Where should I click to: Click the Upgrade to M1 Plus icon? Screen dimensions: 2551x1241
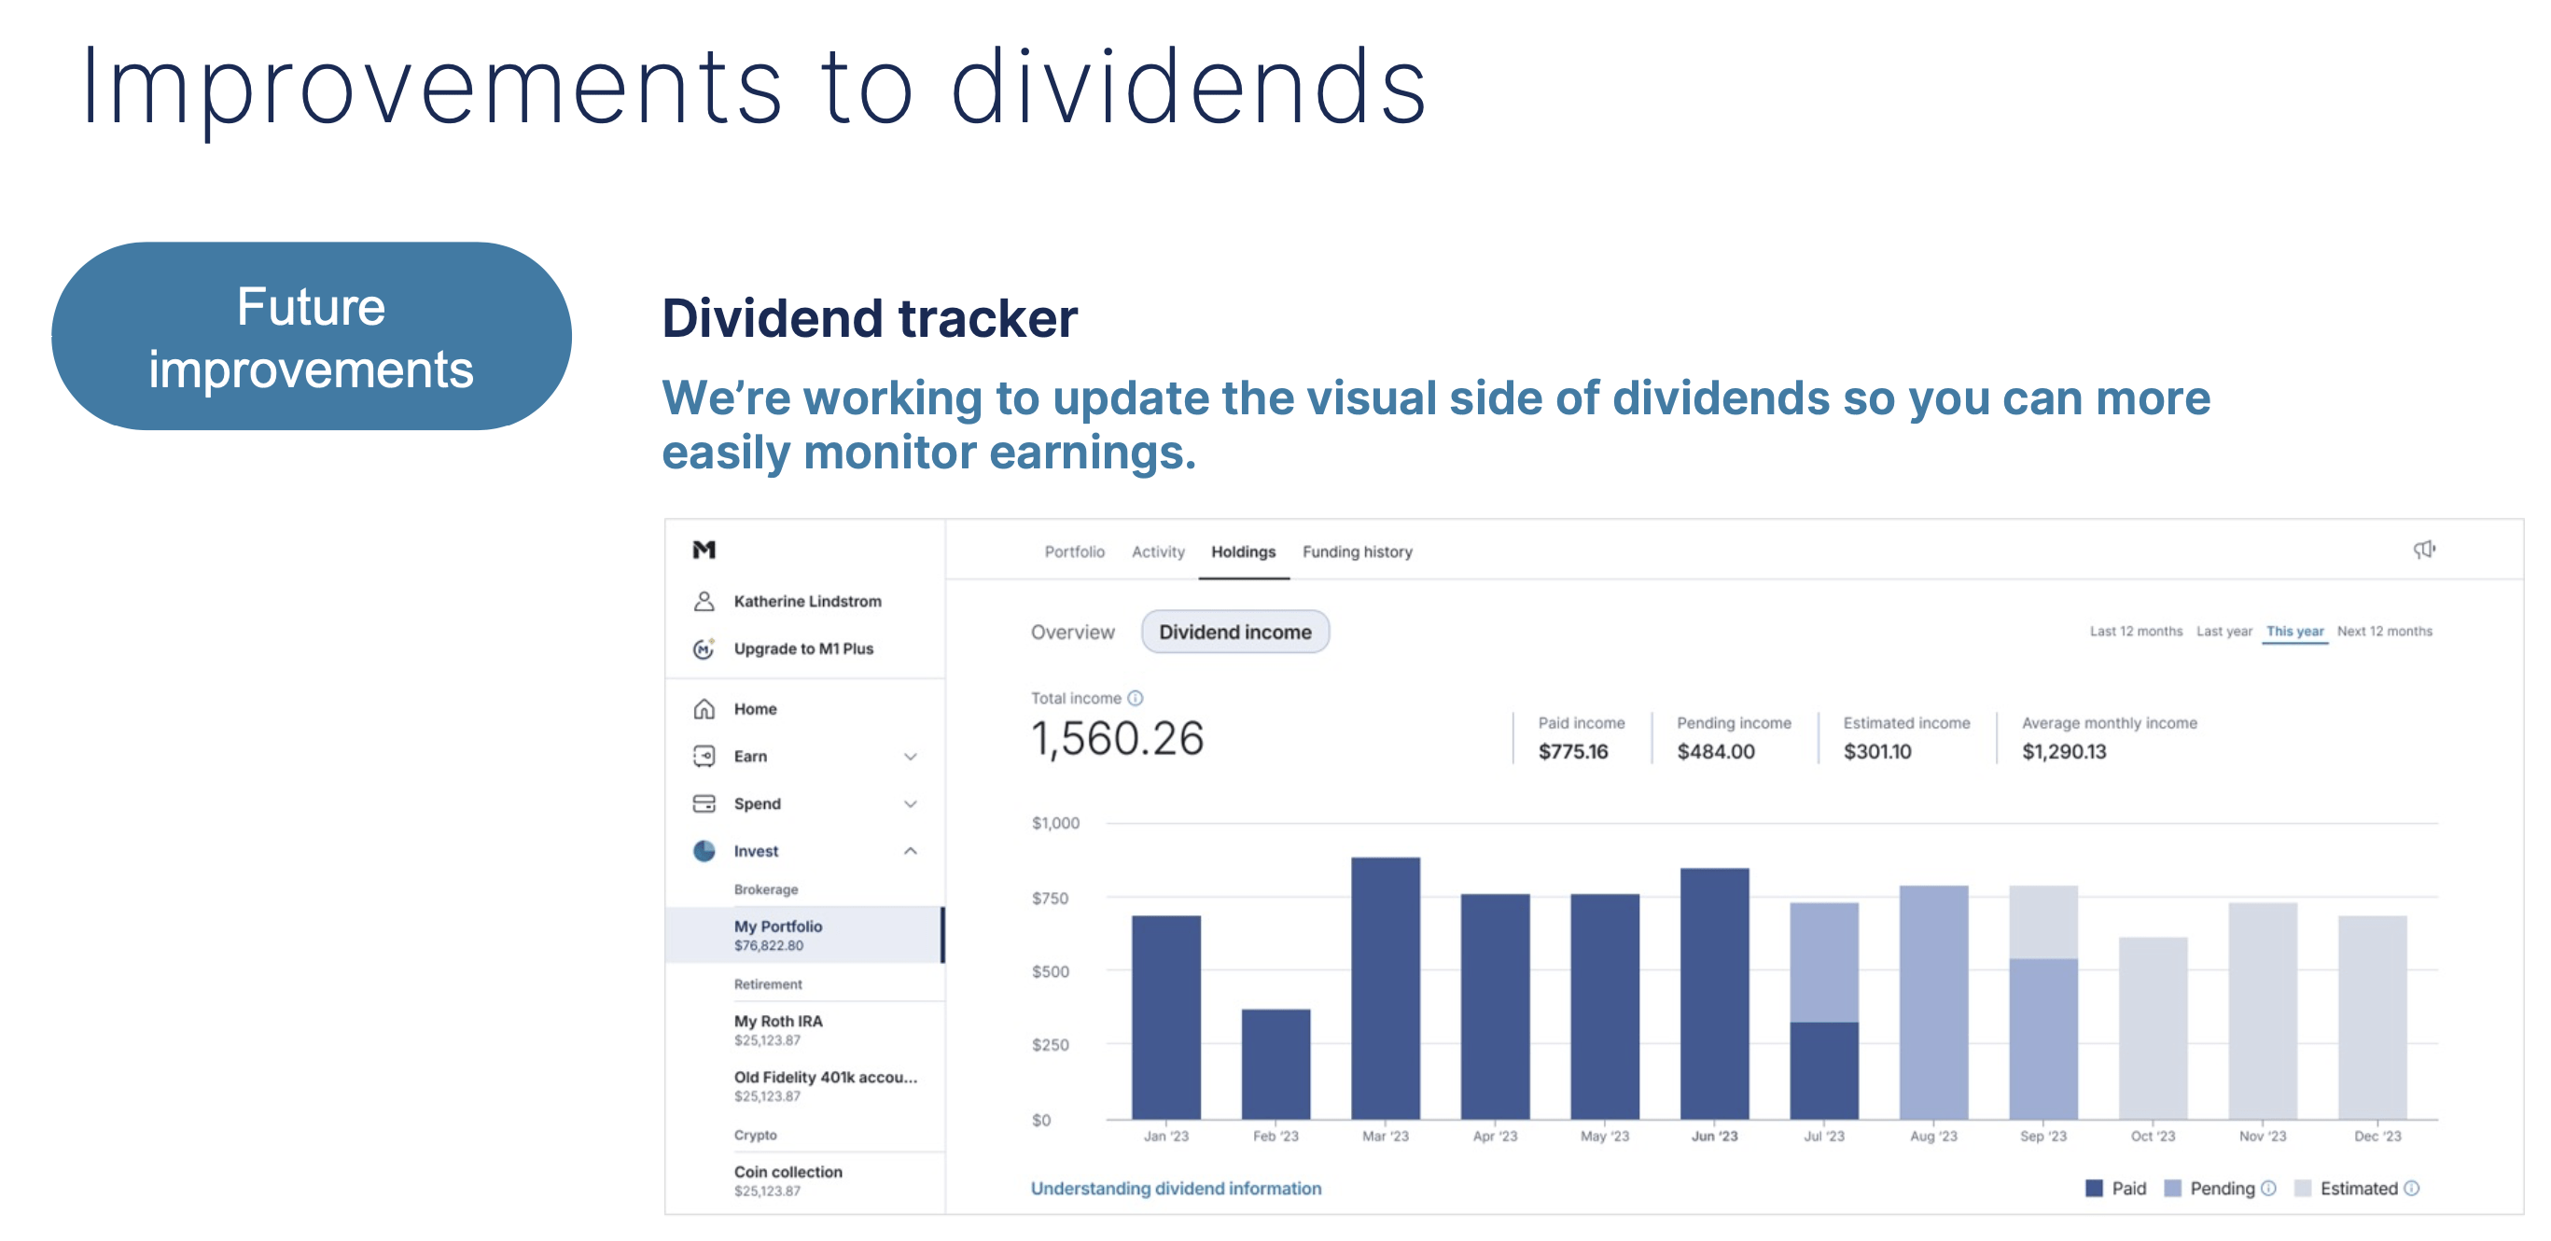[704, 648]
